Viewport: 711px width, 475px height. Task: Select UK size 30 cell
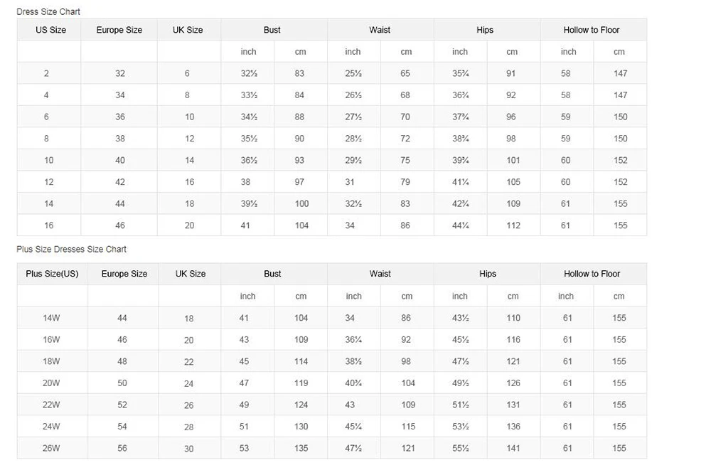tap(188, 449)
